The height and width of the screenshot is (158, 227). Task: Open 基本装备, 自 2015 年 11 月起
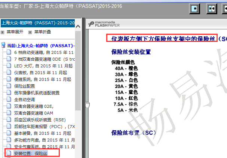(43, 133)
